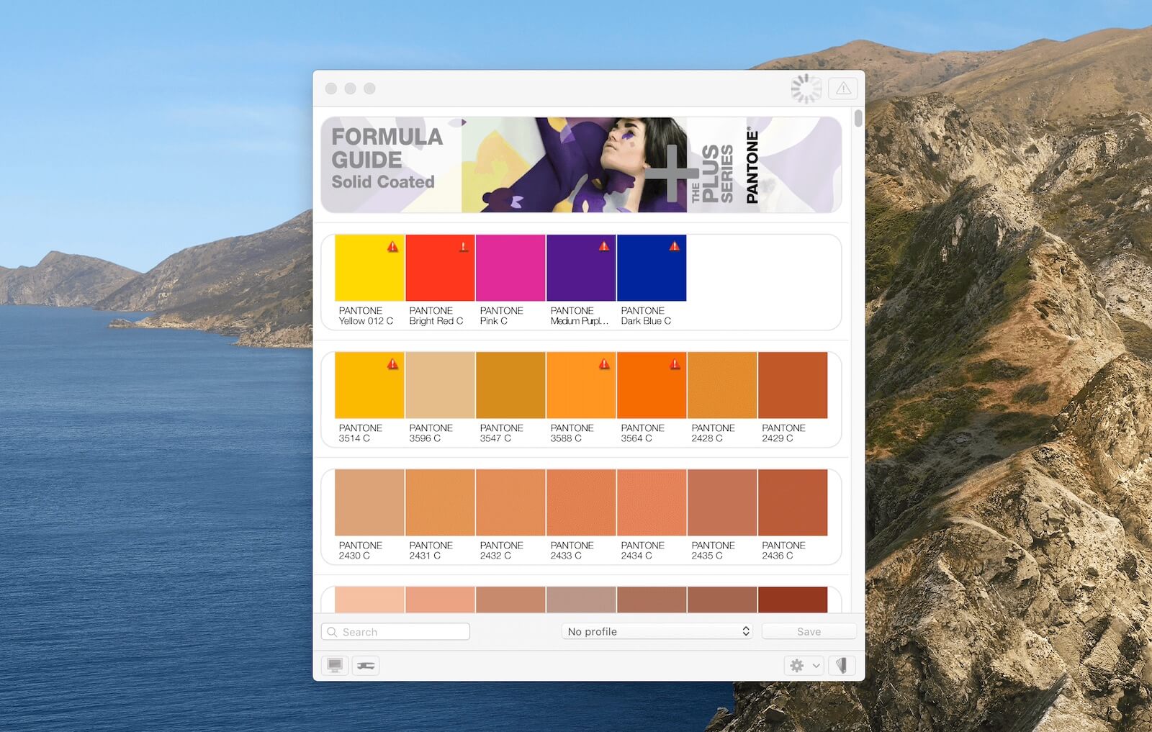Click the monitor display icon in bottom toolbar

tap(335, 666)
